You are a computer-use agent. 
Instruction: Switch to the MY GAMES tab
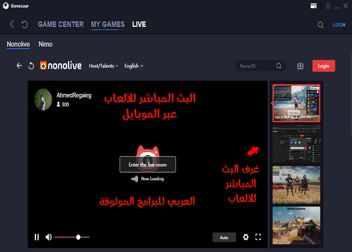pyautogui.click(x=108, y=24)
